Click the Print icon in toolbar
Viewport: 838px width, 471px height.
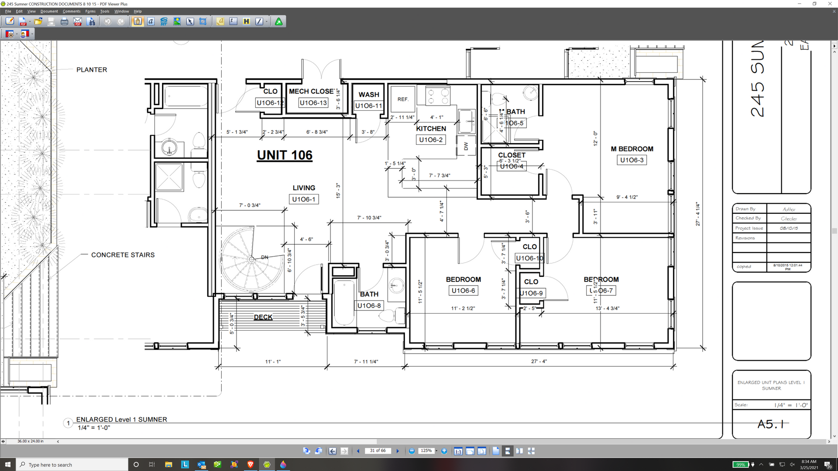pos(65,21)
